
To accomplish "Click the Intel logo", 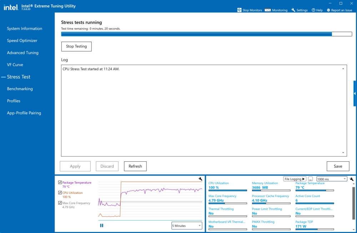I will tap(11, 7).
